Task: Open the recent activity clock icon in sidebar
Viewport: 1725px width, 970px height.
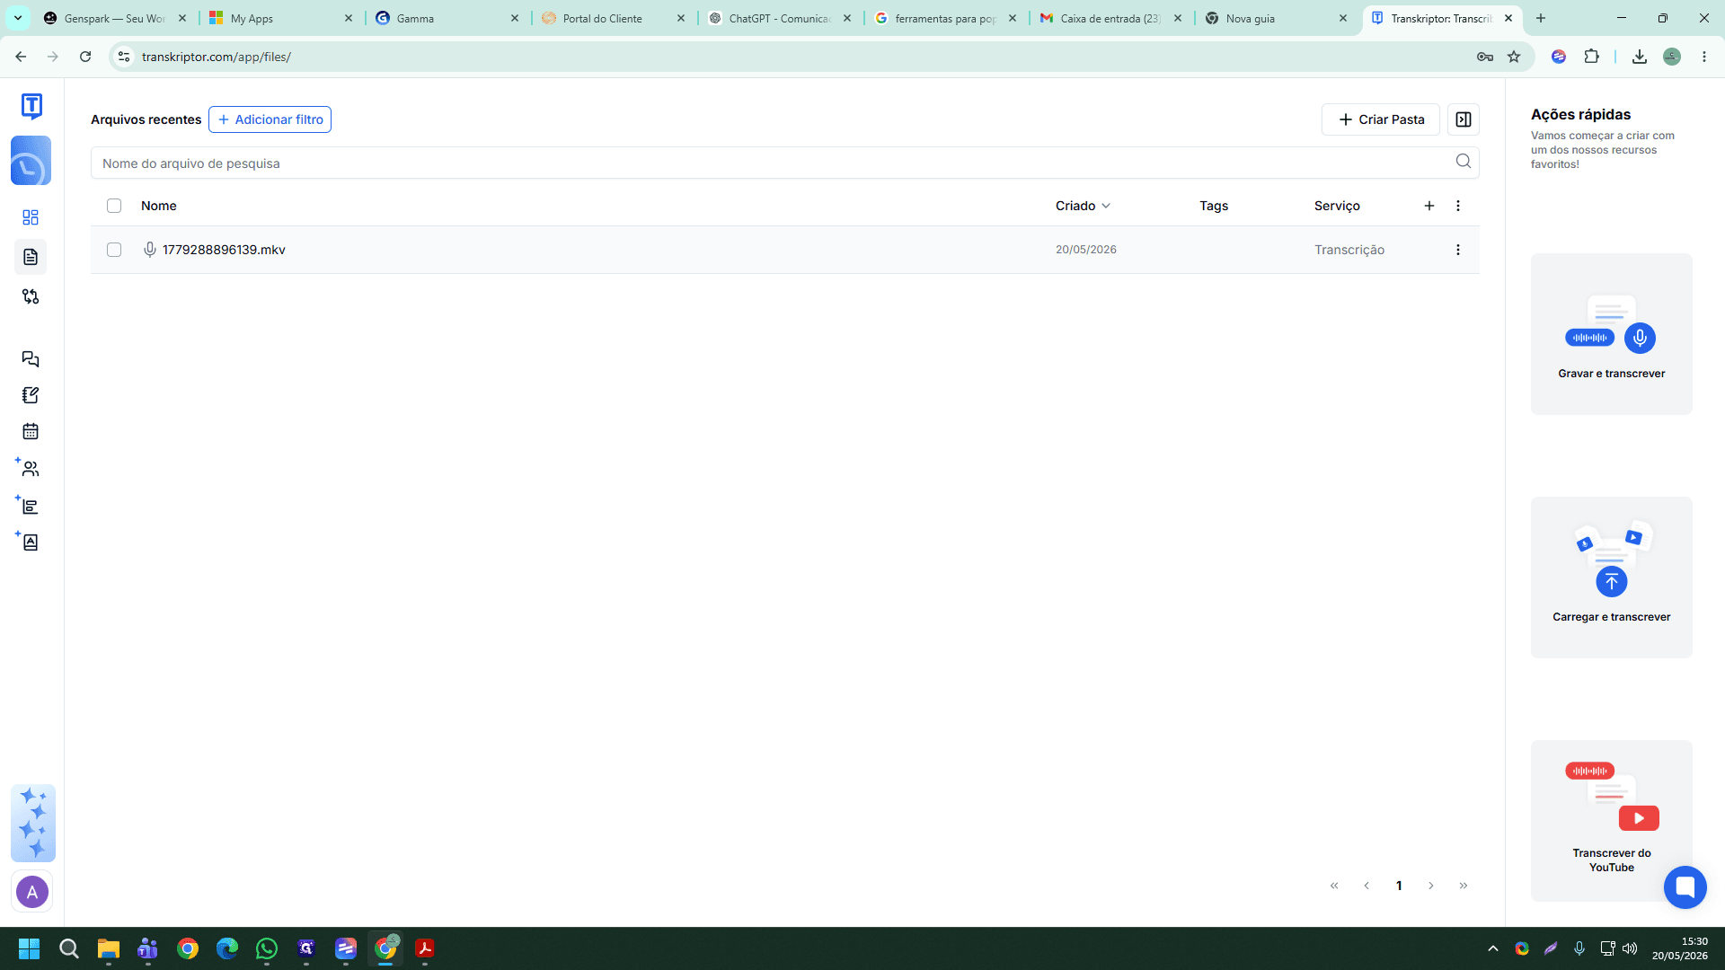Action: [31, 161]
